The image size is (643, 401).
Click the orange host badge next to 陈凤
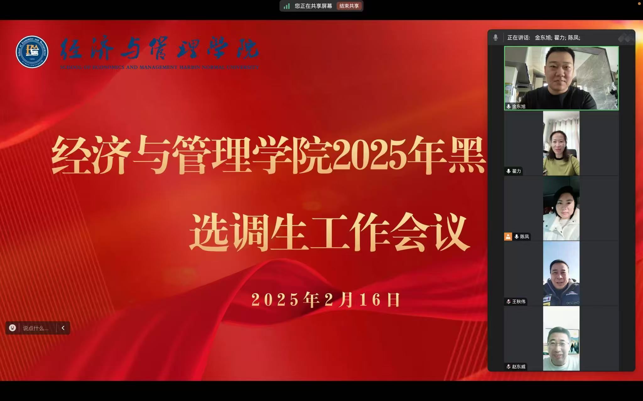click(x=508, y=237)
